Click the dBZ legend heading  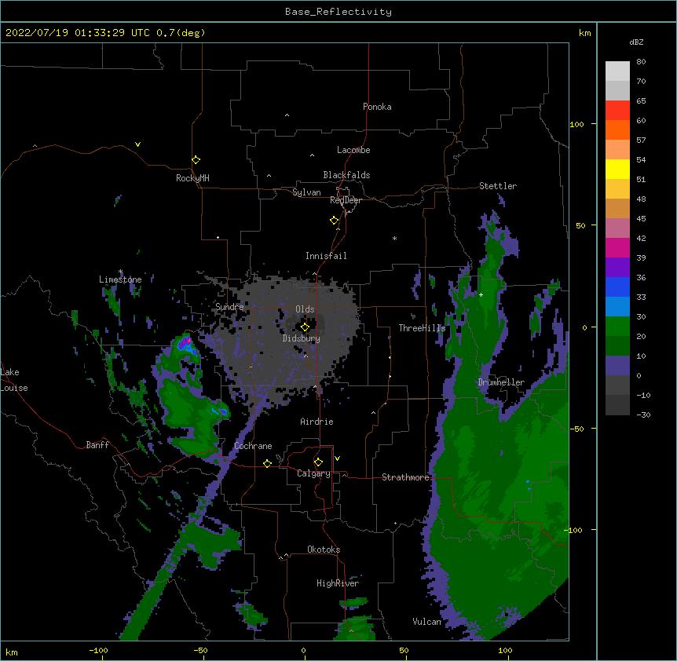(x=636, y=42)
